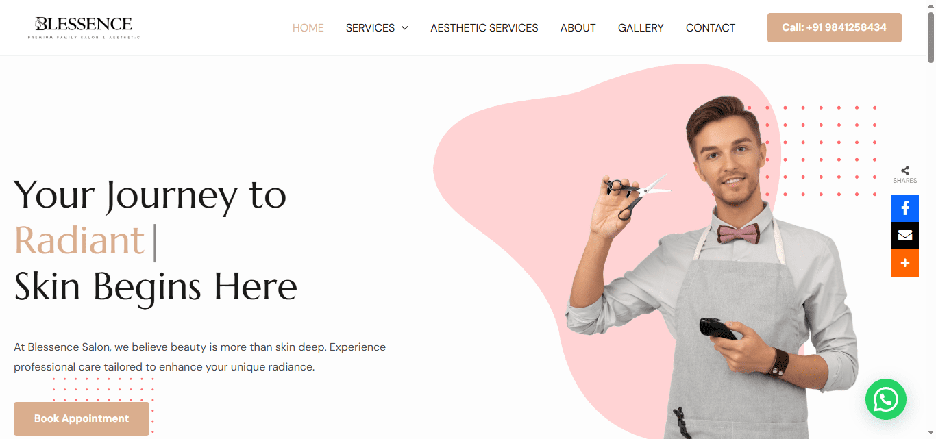Image resolution: width=936 pixels, height=439 pixels.
Task: Click the share icon above SHARES
Action: (x=905, y=171)
